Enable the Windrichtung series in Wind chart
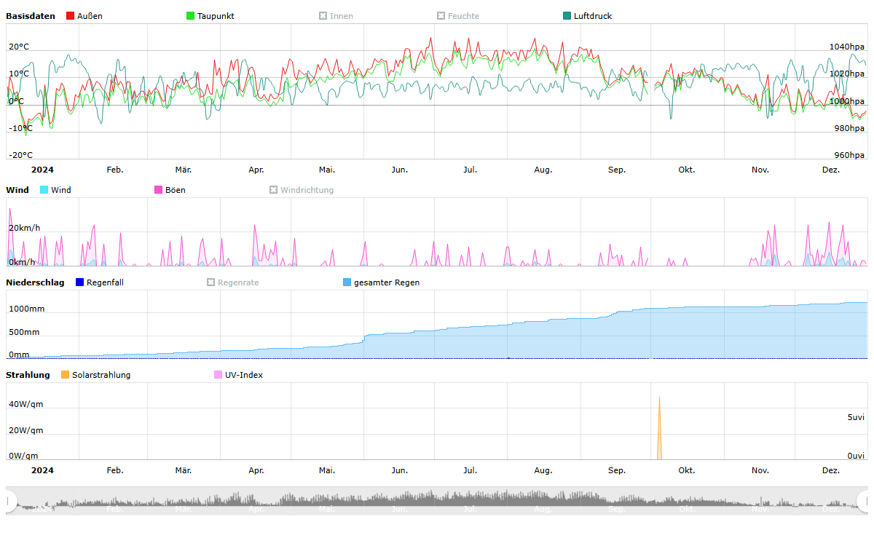The height and width of the screenshot is (546, 874). tap(274, 190)
